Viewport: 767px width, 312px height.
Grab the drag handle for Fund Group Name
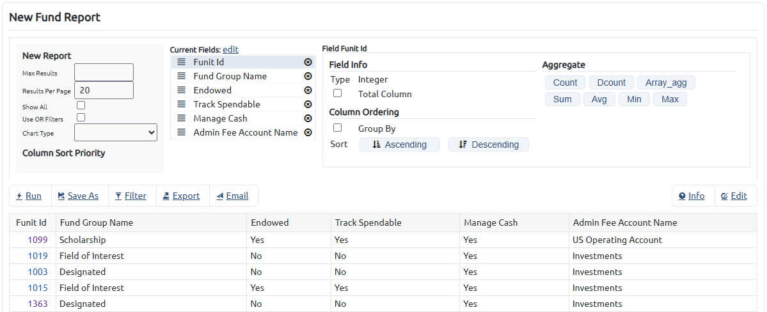182,76
